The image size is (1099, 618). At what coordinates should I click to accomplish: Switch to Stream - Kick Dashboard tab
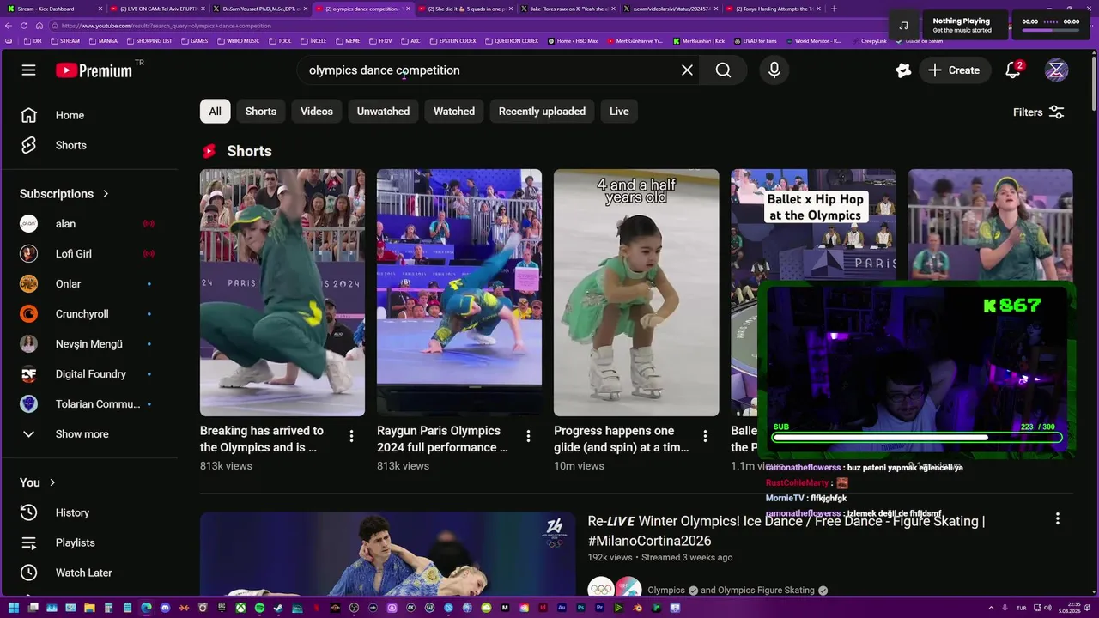[54, 9]
